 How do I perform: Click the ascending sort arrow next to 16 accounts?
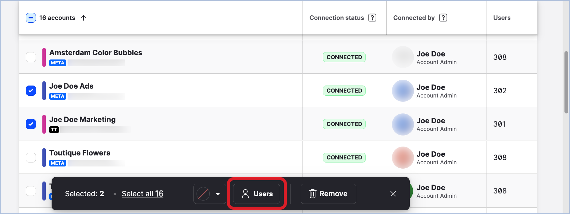pos(83,18)
